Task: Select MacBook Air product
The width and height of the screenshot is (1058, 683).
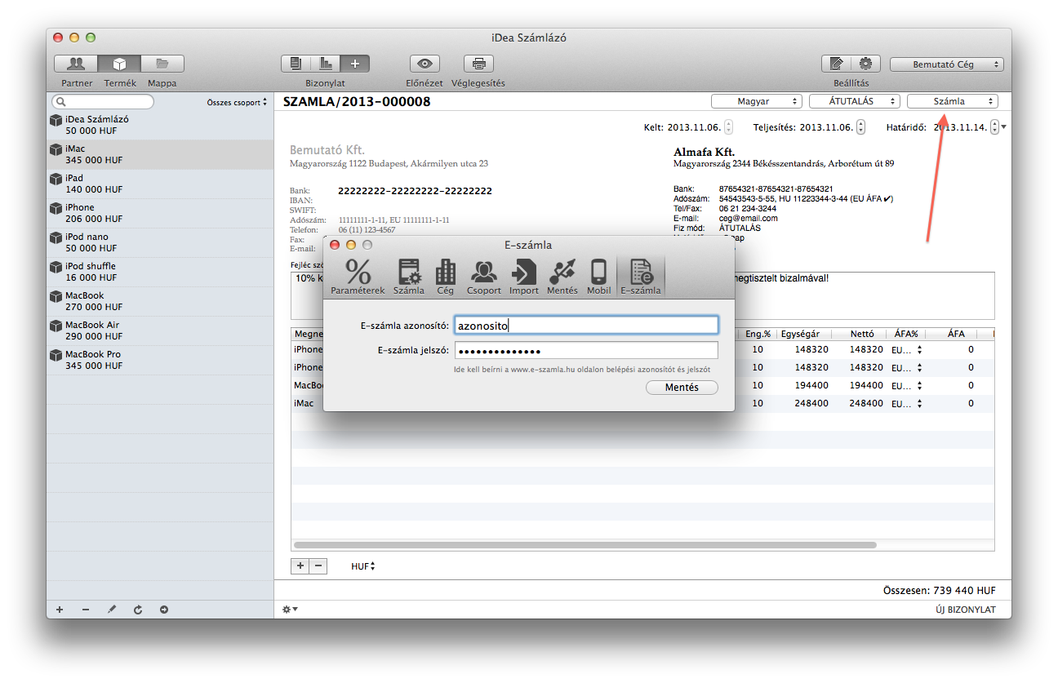Action: click(160, 330)
